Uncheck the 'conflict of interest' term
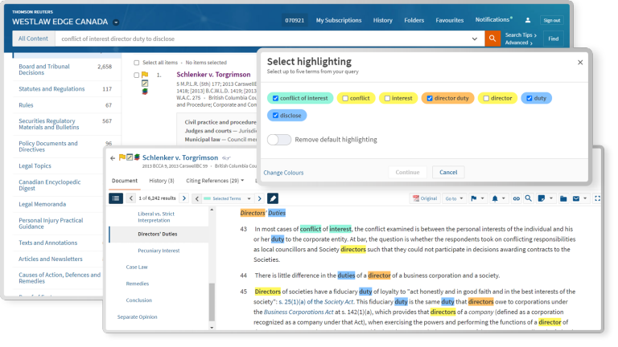618x347 pixels. [x=275, y=98]
